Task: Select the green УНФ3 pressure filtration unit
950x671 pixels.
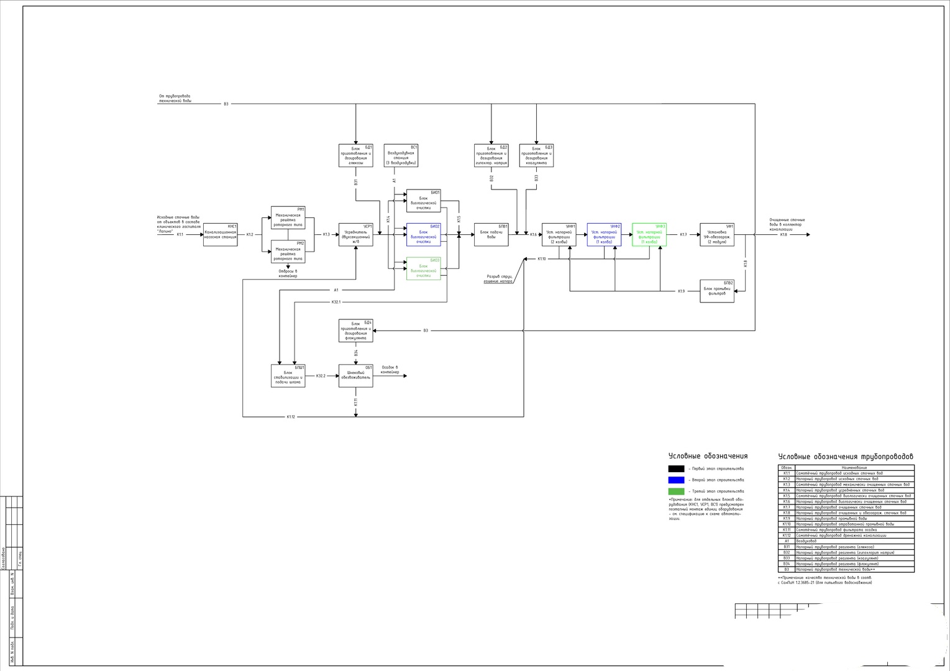Action: tap(649, 235)
